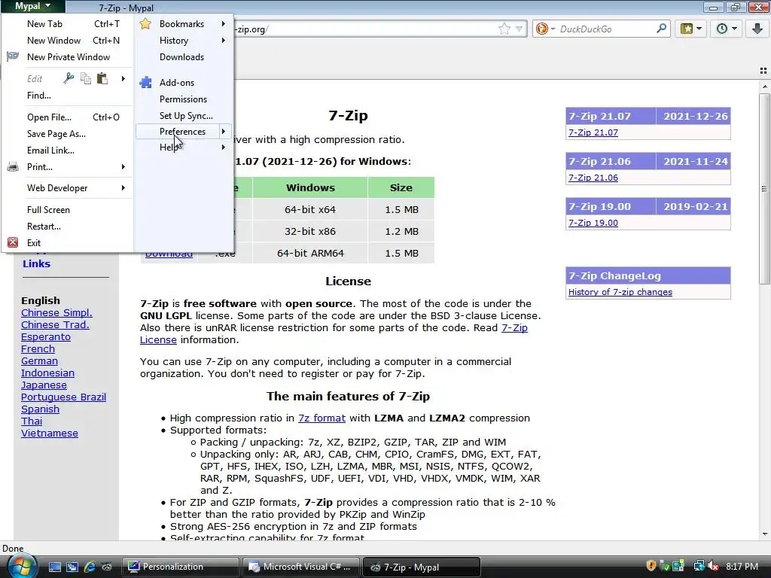Expand the Bookmarks submenu arrow
This screenshot has width=771, height=578.
point(223,23)
